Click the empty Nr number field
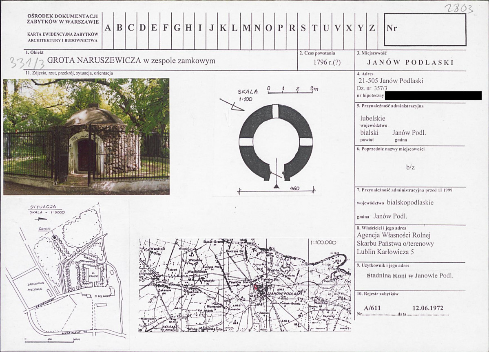The height and width of the screenshot is (352, 489). (x=425, y=30)
